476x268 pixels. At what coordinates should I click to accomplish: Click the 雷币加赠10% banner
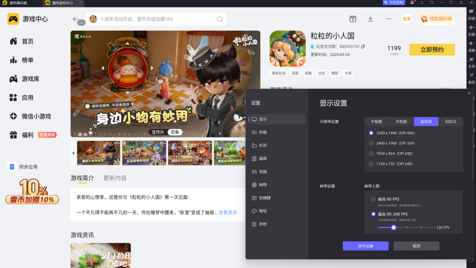(32, 192)
